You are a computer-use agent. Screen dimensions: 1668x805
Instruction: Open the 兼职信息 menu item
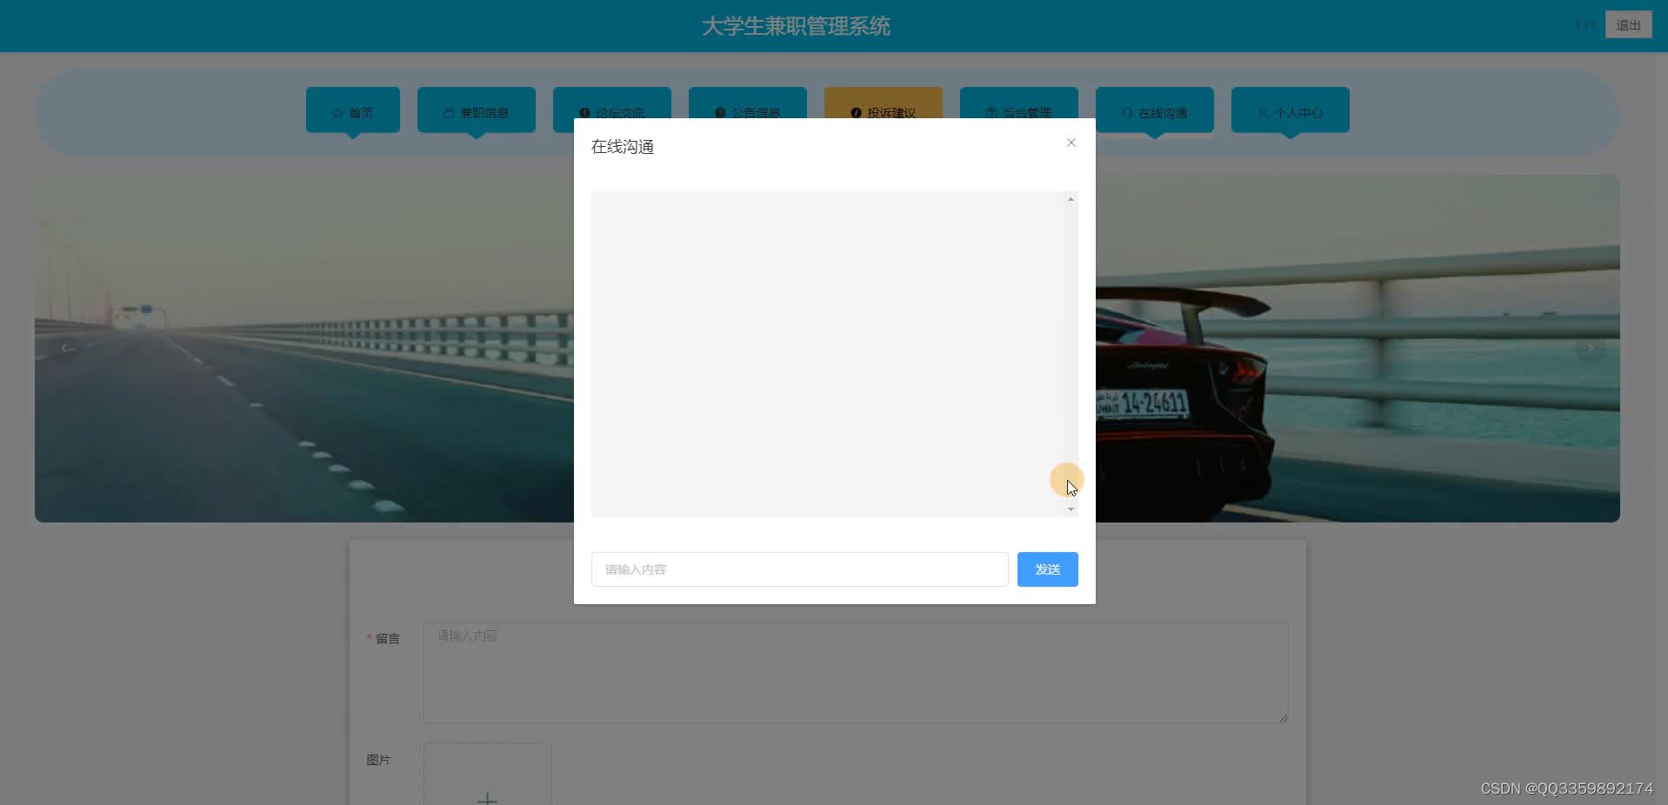coord(477,110)
